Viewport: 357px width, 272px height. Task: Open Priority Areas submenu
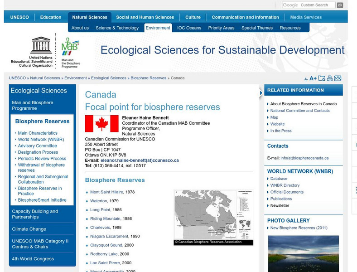[x=221, y=28]
